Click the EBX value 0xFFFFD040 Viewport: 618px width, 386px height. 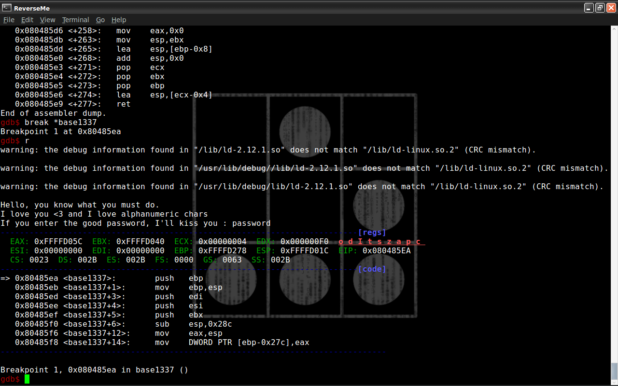click(x=140, y=242)
